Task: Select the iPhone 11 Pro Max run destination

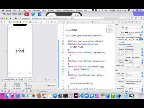Action: (x=39, y=18)
